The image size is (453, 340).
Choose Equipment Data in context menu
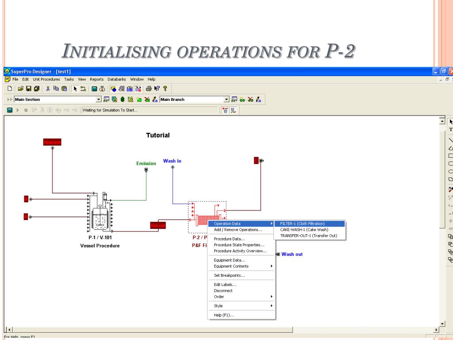(241, 260)
